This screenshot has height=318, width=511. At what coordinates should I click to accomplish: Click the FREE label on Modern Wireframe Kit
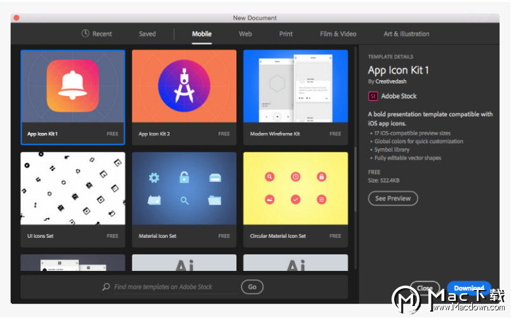tap(336, 134)
